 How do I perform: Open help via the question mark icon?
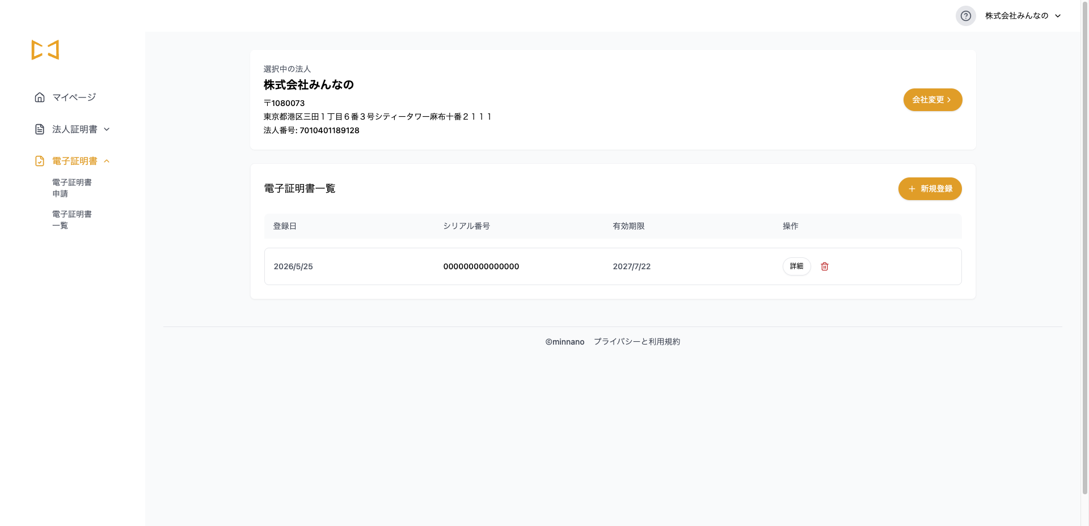966,16
